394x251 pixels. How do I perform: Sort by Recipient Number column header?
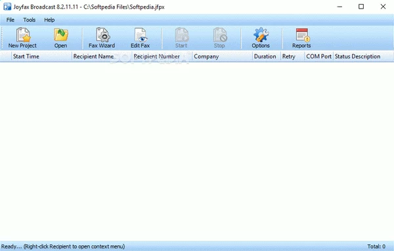pos(162,56)
